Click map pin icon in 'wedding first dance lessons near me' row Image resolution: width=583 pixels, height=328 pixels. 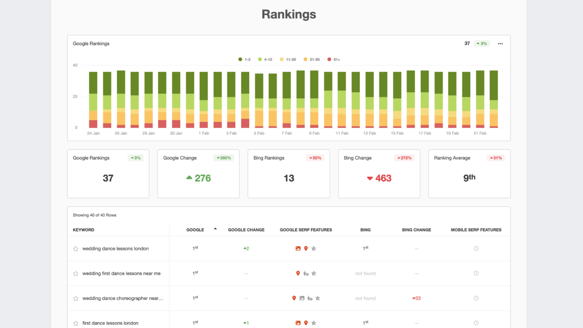click(x=298, y=273)
